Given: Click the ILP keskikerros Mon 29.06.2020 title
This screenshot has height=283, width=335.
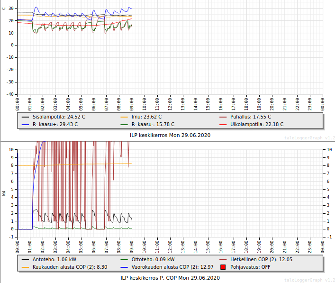Looking at the screenshot, I should tap(170, 135).
